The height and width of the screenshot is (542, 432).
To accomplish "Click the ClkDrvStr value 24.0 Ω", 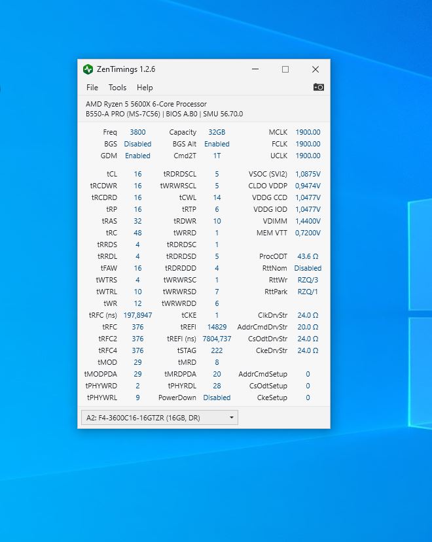I will point(308,315).
